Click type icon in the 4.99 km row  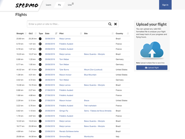[x=40, y=131]
